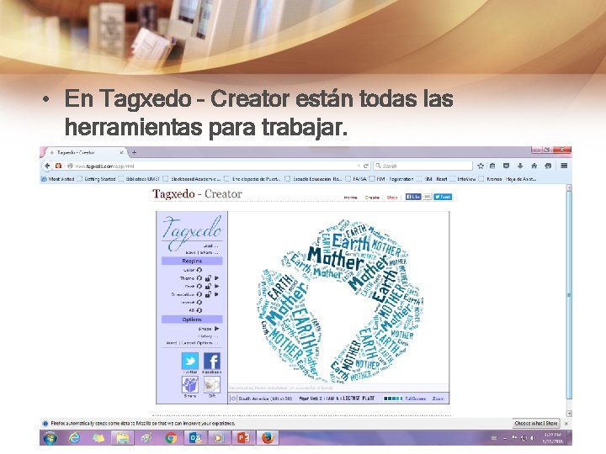Click the Choose What I Share button
The width and height of the screenshot is (606, 454).
536,424
